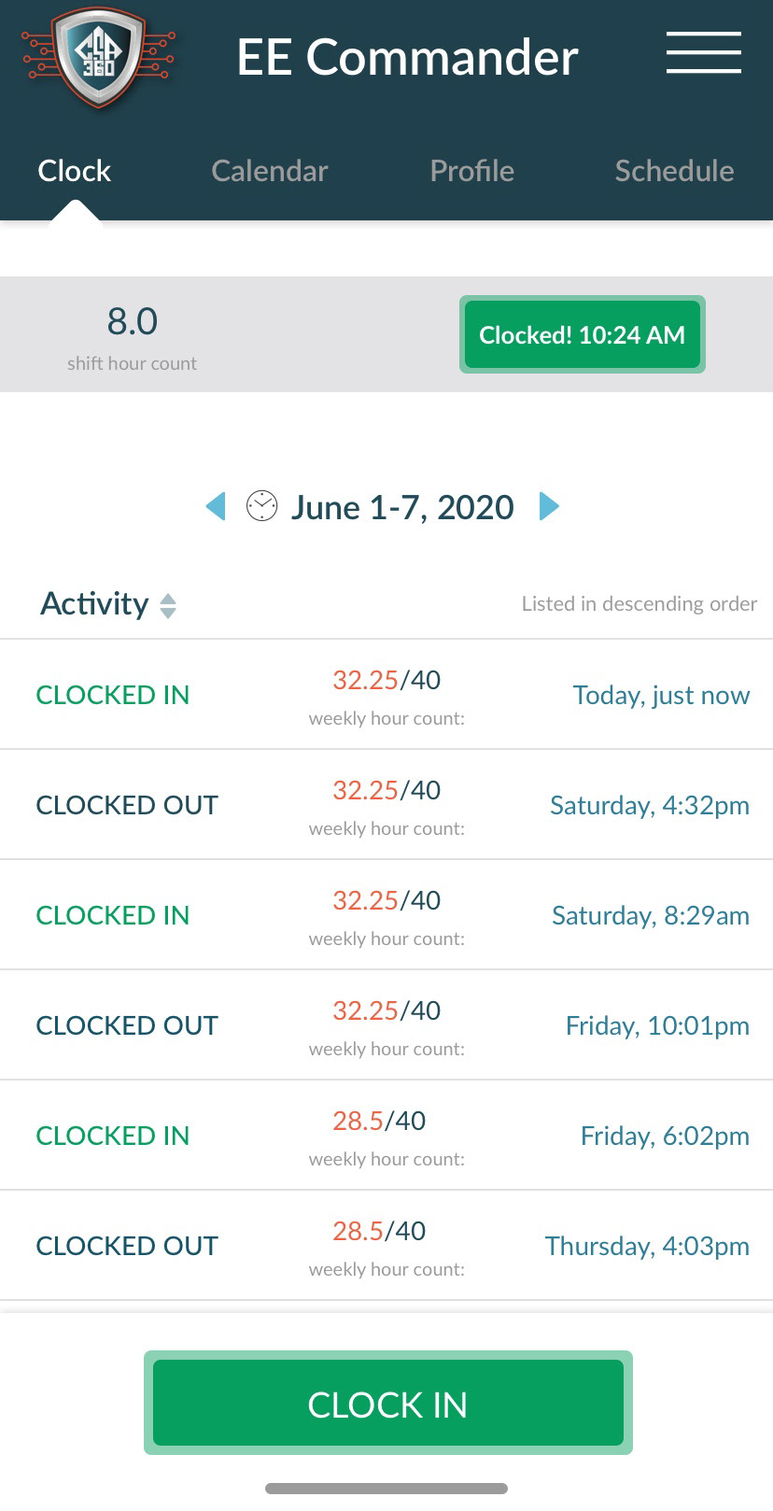Select the Today, just now entry
773x1511 pixels.
point(386,695)
